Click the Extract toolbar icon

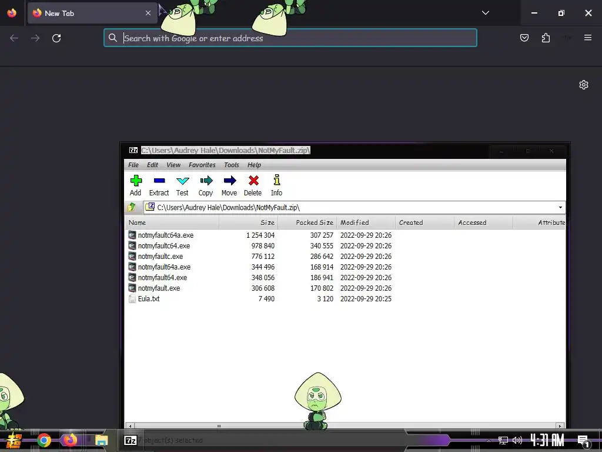[x=159, y=185]
